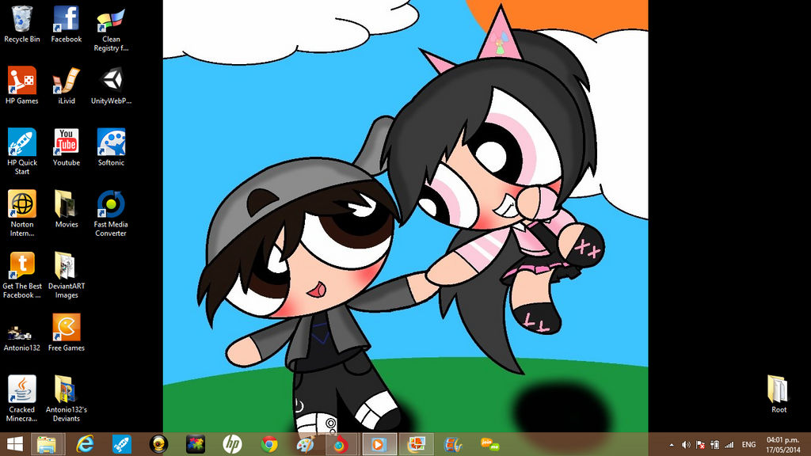Open File Explorer from the taskbar

47,444
